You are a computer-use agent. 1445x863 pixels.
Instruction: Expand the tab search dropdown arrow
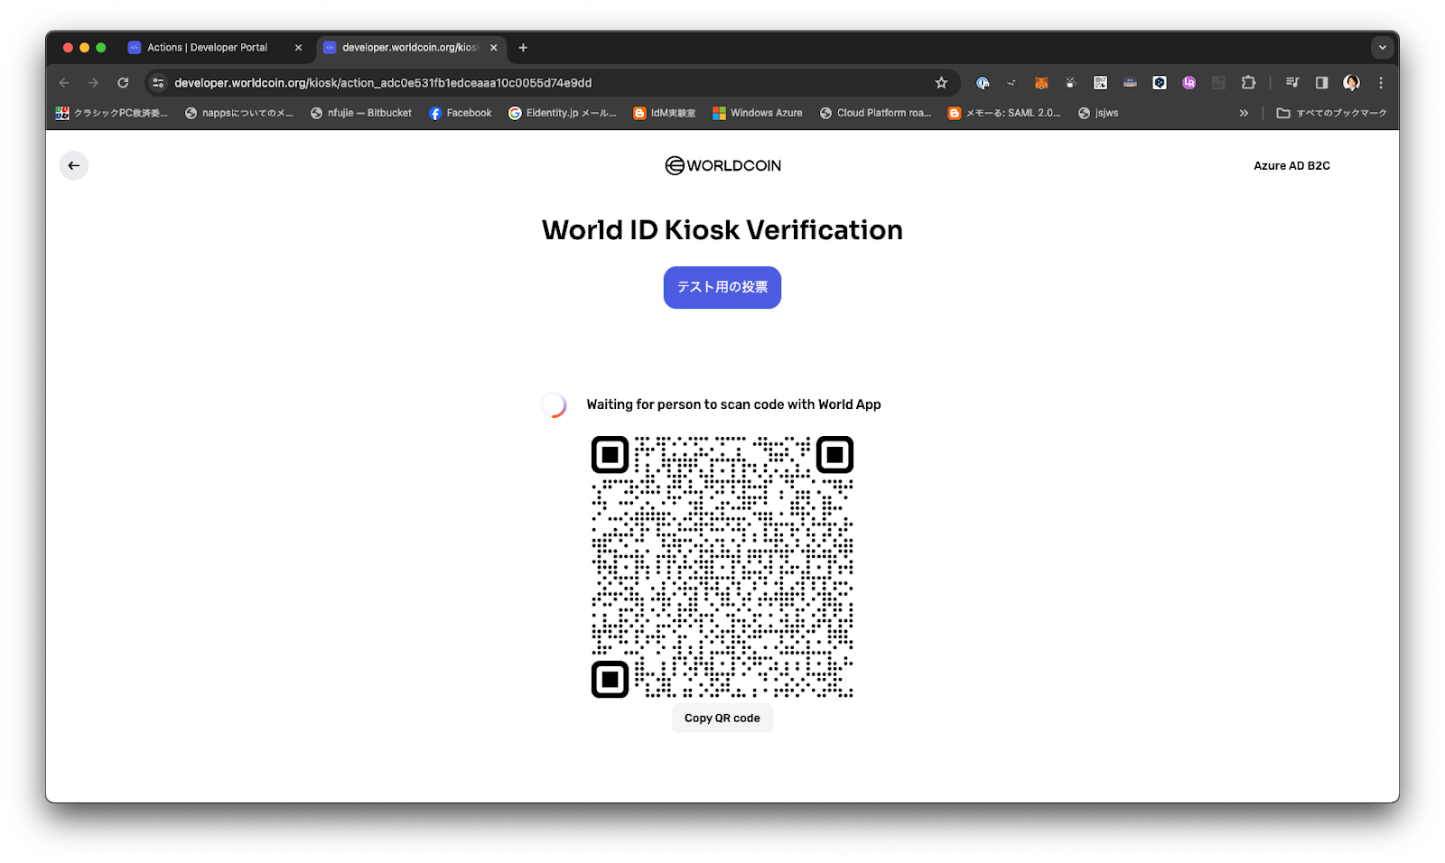1382,48
